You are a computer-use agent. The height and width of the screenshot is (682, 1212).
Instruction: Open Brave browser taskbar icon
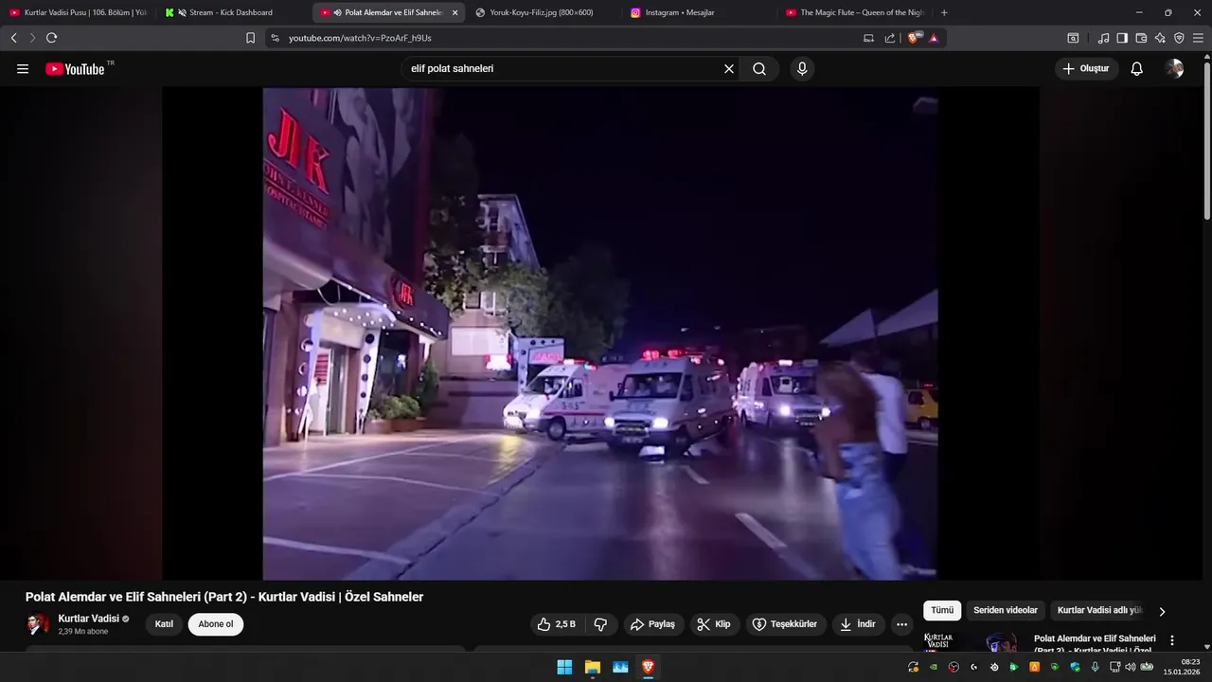(x=649, y=667)
